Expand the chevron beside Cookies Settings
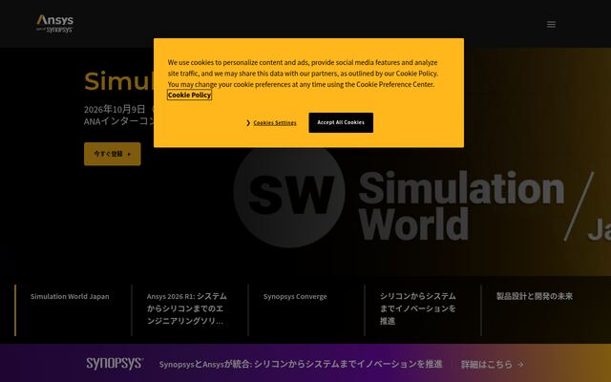Viewport: 611px width, 382px height. point(248,123)
